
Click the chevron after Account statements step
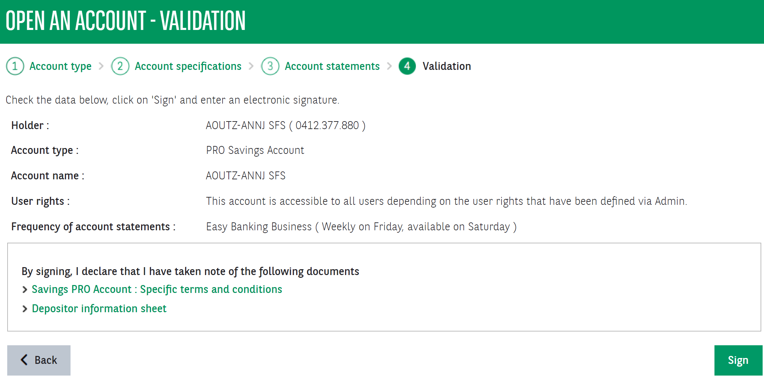click(389, 66)
